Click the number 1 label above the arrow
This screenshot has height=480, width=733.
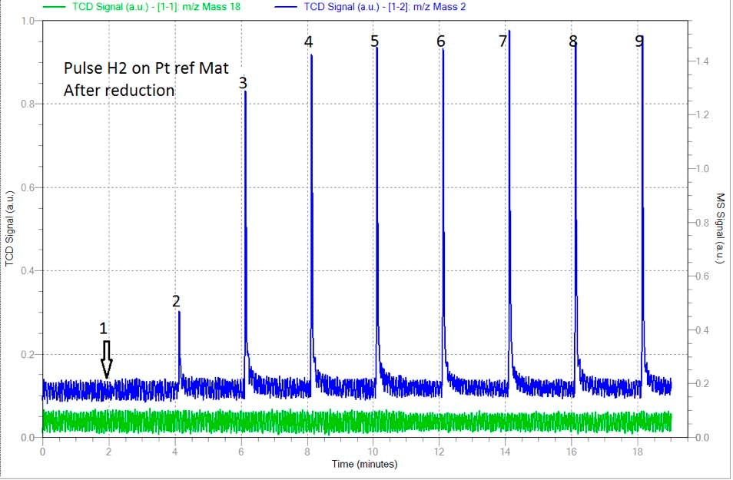(x=104, y=328)
